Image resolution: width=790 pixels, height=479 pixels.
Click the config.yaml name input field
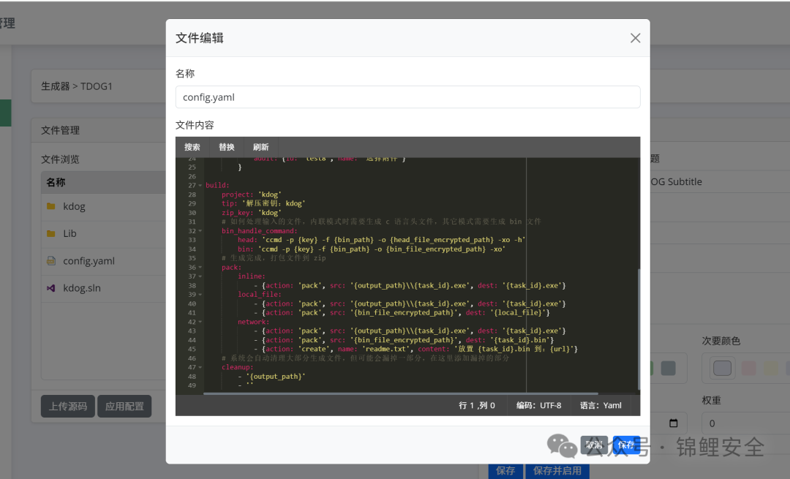407,97
